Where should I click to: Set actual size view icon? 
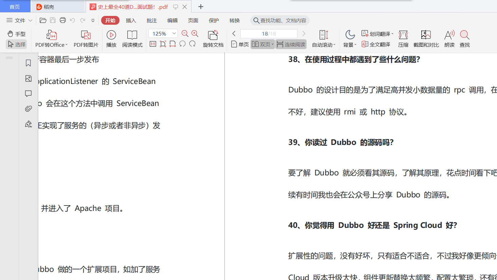tap(153, 44)
